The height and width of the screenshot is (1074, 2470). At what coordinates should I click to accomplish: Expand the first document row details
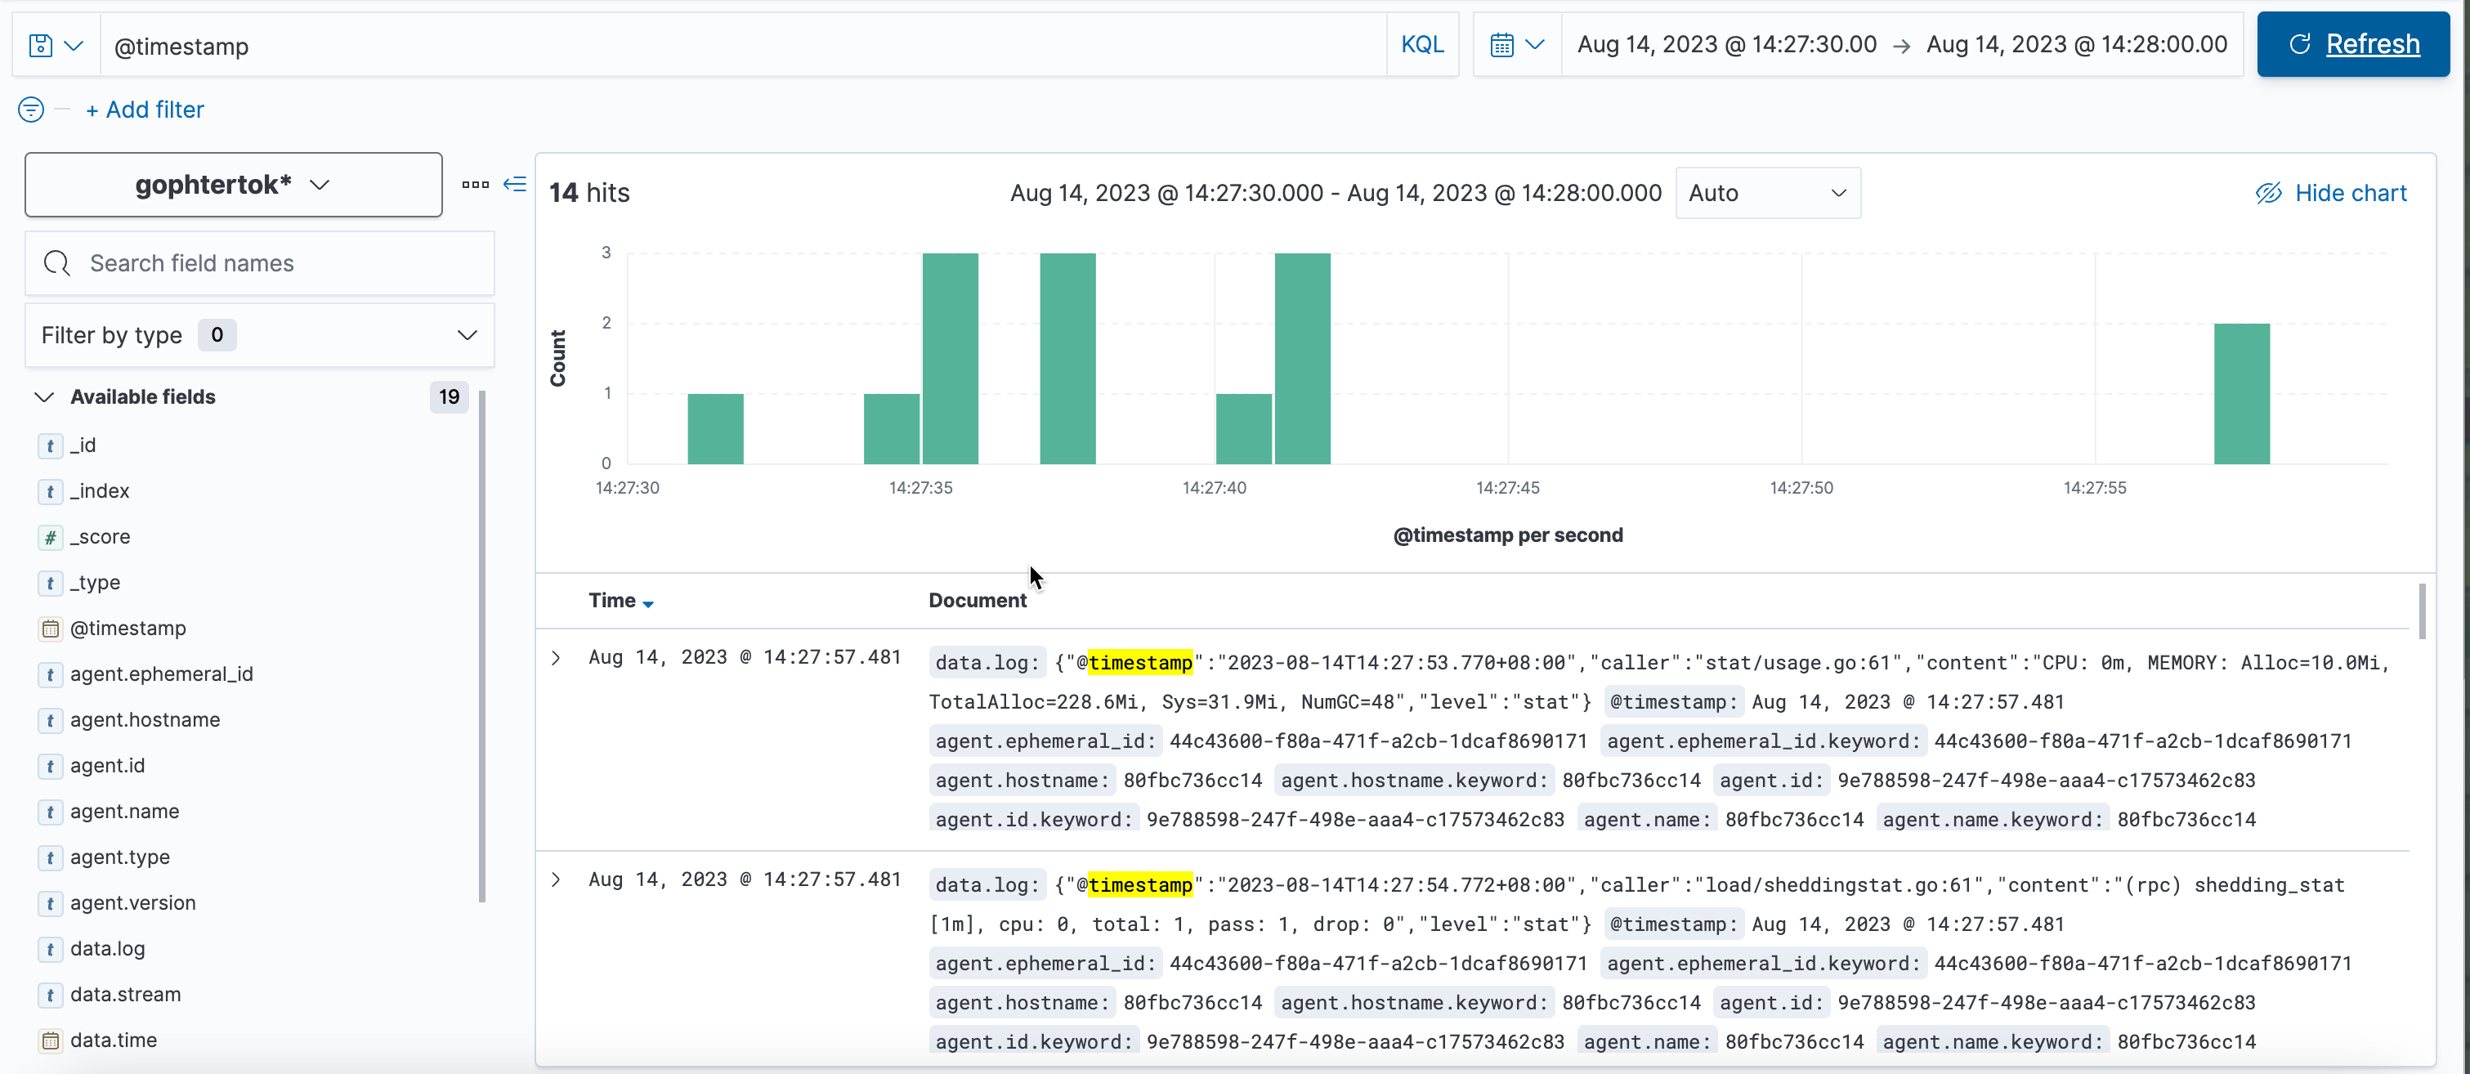pos(556,658)
